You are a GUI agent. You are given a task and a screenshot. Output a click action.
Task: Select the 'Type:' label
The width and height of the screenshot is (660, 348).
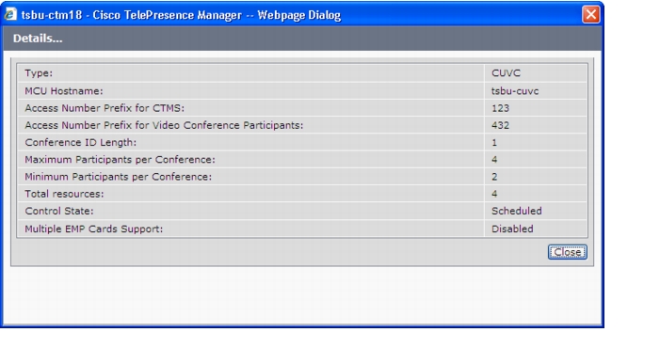[39, 73]
